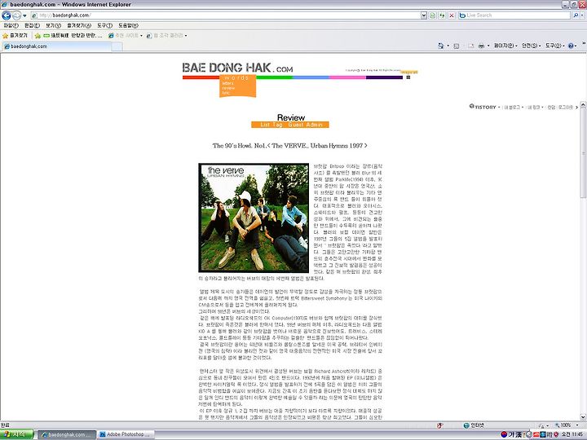The image size is (587, 440).
Task: Click the address bar with baedonghak.com URL
Action: point(225,15)
